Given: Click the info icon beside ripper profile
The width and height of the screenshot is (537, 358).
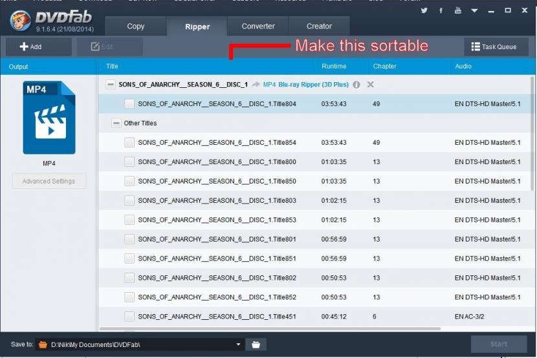Looking at the screenshot, I should tap(356, 85).
